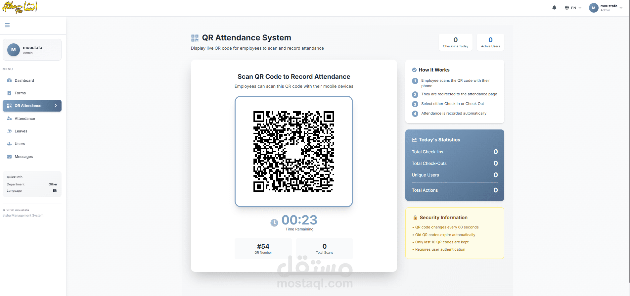Viewport: 630px width, 296px height.
Task: Click the Leaves beach umbrella icon
Action: click(9, 131)
